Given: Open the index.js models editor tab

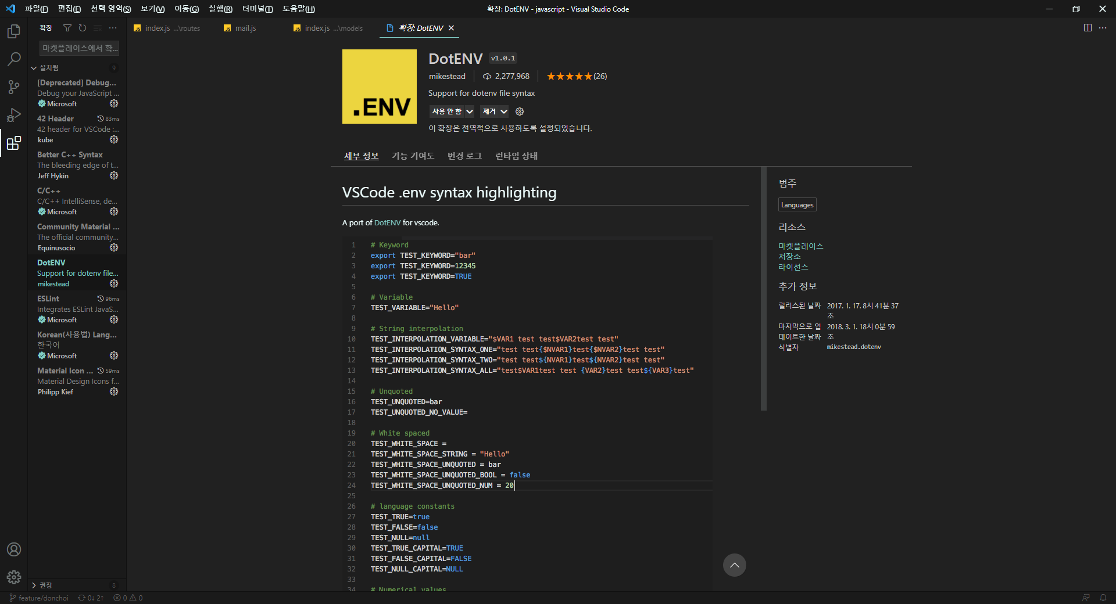Looking at the screenshot, I should [x=334, y=28].
